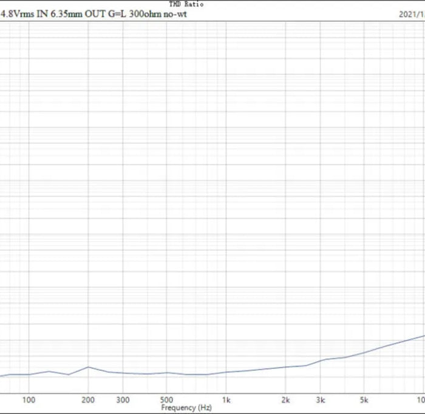The width and height of the screenshot is (425, 414).
Task: Click the THD curve point at 100 Hz
Action: [x=29, y=375]
